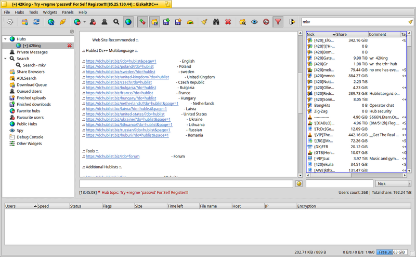Toggle the Download Queue toolbar button
The image size is (416, 257).
click(154, 22)
